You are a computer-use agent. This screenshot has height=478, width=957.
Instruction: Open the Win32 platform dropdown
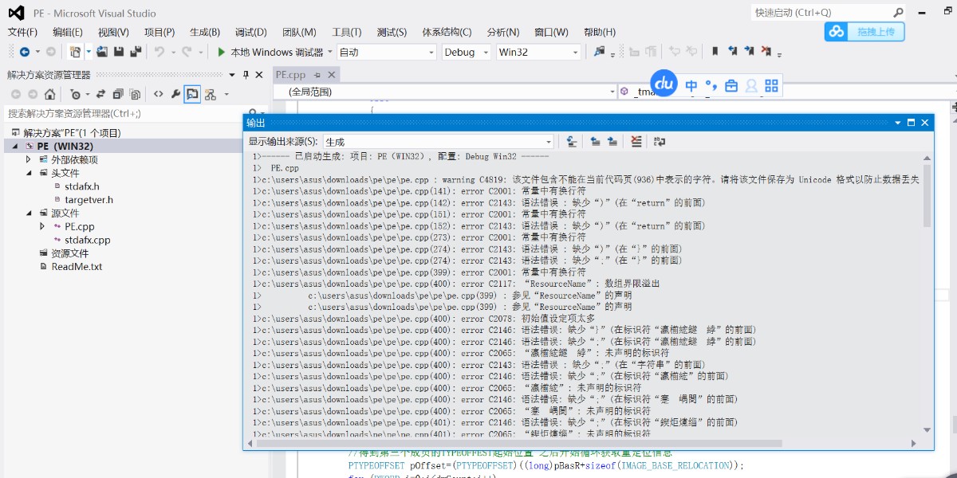[x=538, y=52]
